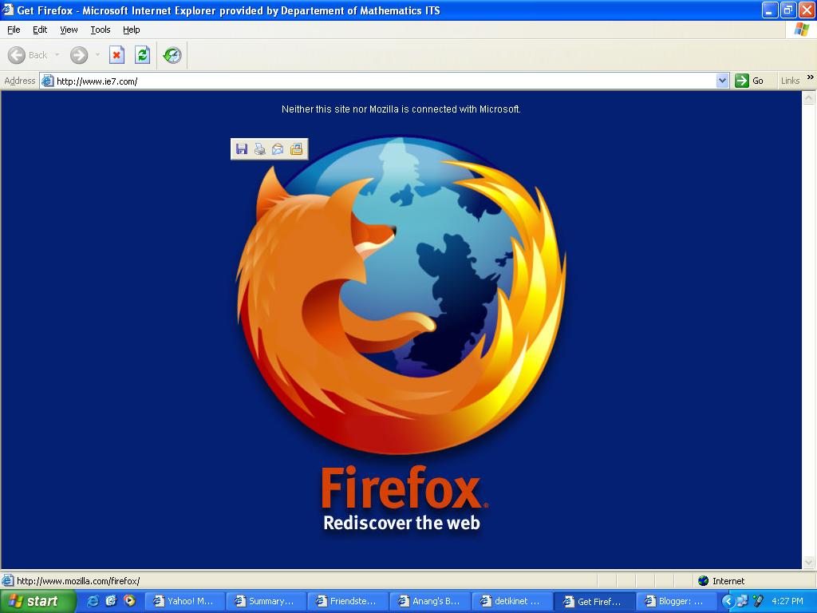817x613 pixels.
Task: Click the 'Address' label
Action: click(x=20, y=81)
